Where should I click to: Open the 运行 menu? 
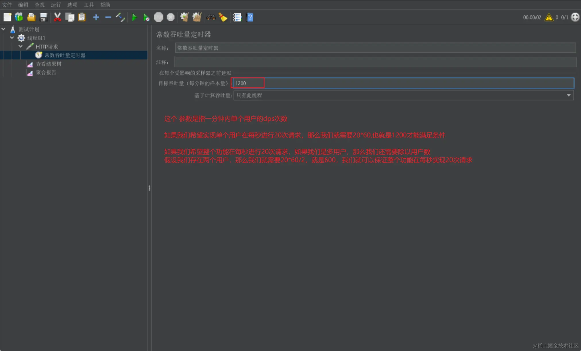coord(56,5)
